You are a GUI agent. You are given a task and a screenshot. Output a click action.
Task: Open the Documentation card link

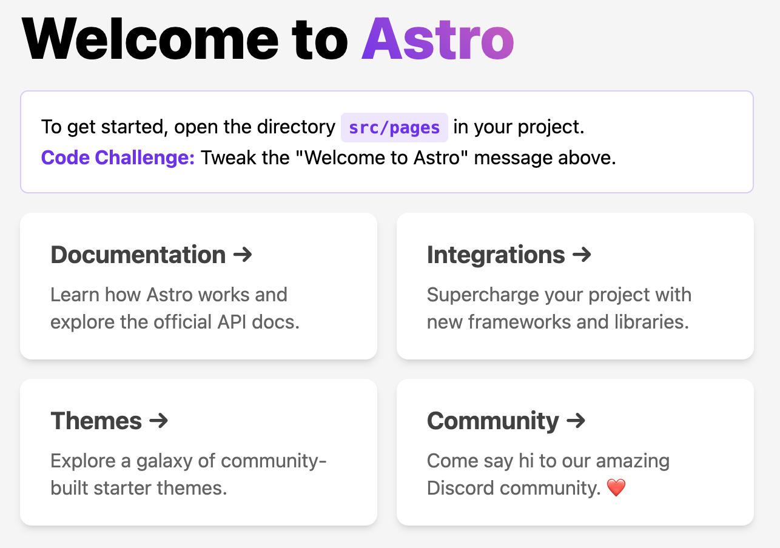coord(198,286)
